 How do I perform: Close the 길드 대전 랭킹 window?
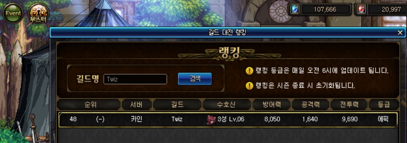[x=400, y=32]
